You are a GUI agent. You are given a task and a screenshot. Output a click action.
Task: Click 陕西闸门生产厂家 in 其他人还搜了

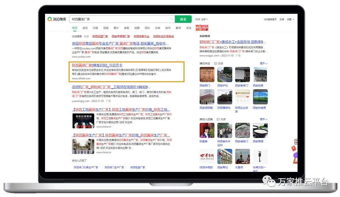(x=114, y=167)
